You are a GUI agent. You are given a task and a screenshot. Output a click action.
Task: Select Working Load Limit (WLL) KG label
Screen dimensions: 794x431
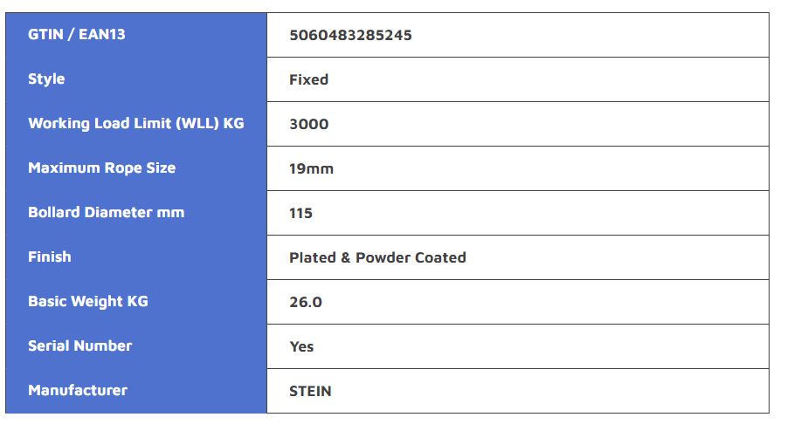pyautogui.click(x=136, y=123)
